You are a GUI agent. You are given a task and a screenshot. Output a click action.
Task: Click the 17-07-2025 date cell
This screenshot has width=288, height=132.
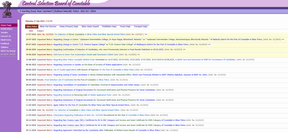pos(31,34)
